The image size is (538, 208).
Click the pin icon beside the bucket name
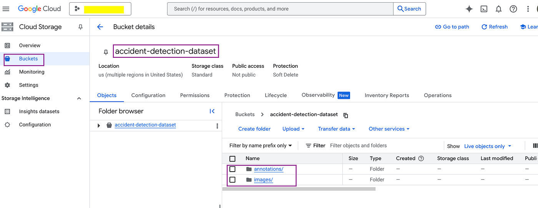pyautogui.click(x=106, y=52)
